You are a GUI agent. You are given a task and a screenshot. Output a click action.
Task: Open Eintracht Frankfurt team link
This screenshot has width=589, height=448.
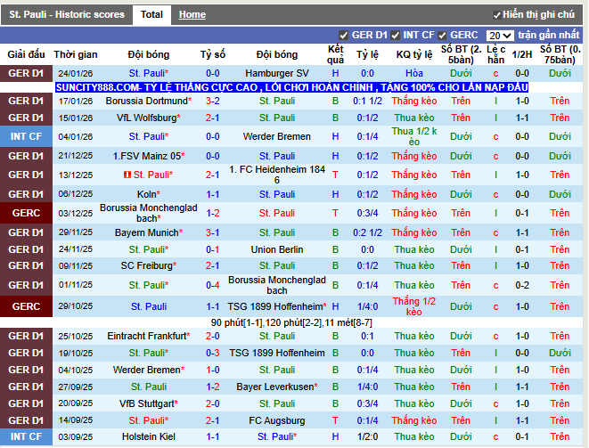click(147, 336)
